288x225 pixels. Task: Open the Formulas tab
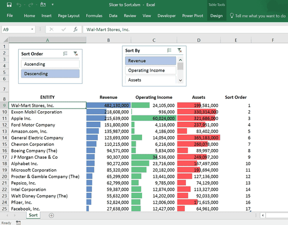click(94, 16)
